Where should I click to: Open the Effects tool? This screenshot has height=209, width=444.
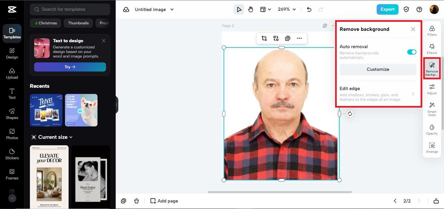432,49
